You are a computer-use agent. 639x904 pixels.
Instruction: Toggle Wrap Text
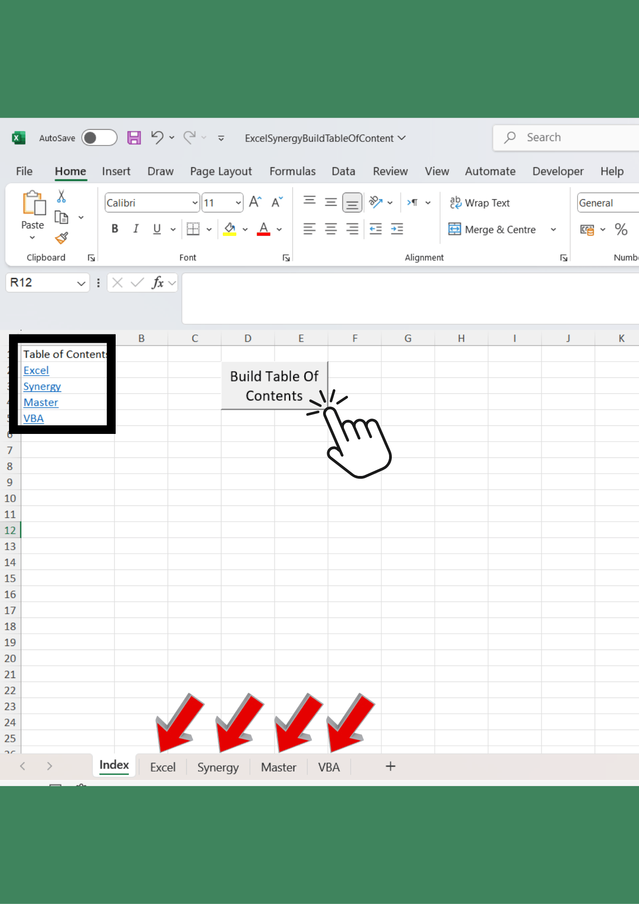pyautogui.click(x=479, y=203)
